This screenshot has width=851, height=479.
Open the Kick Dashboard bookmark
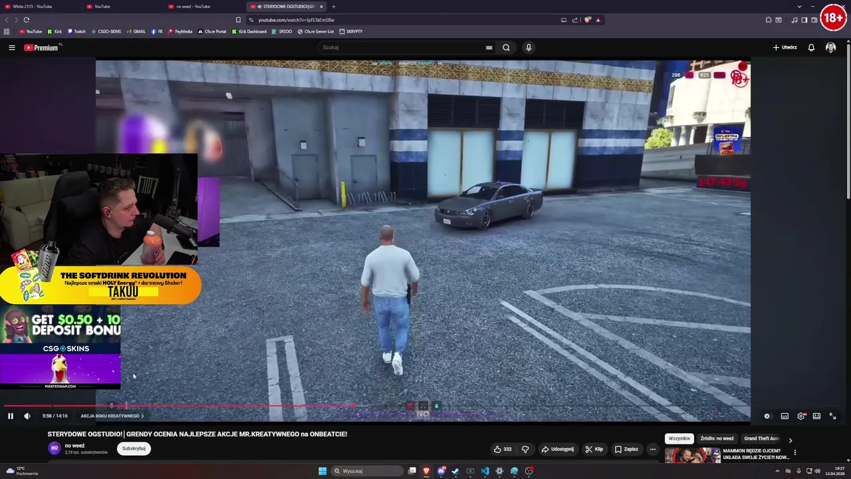point(249,31)
